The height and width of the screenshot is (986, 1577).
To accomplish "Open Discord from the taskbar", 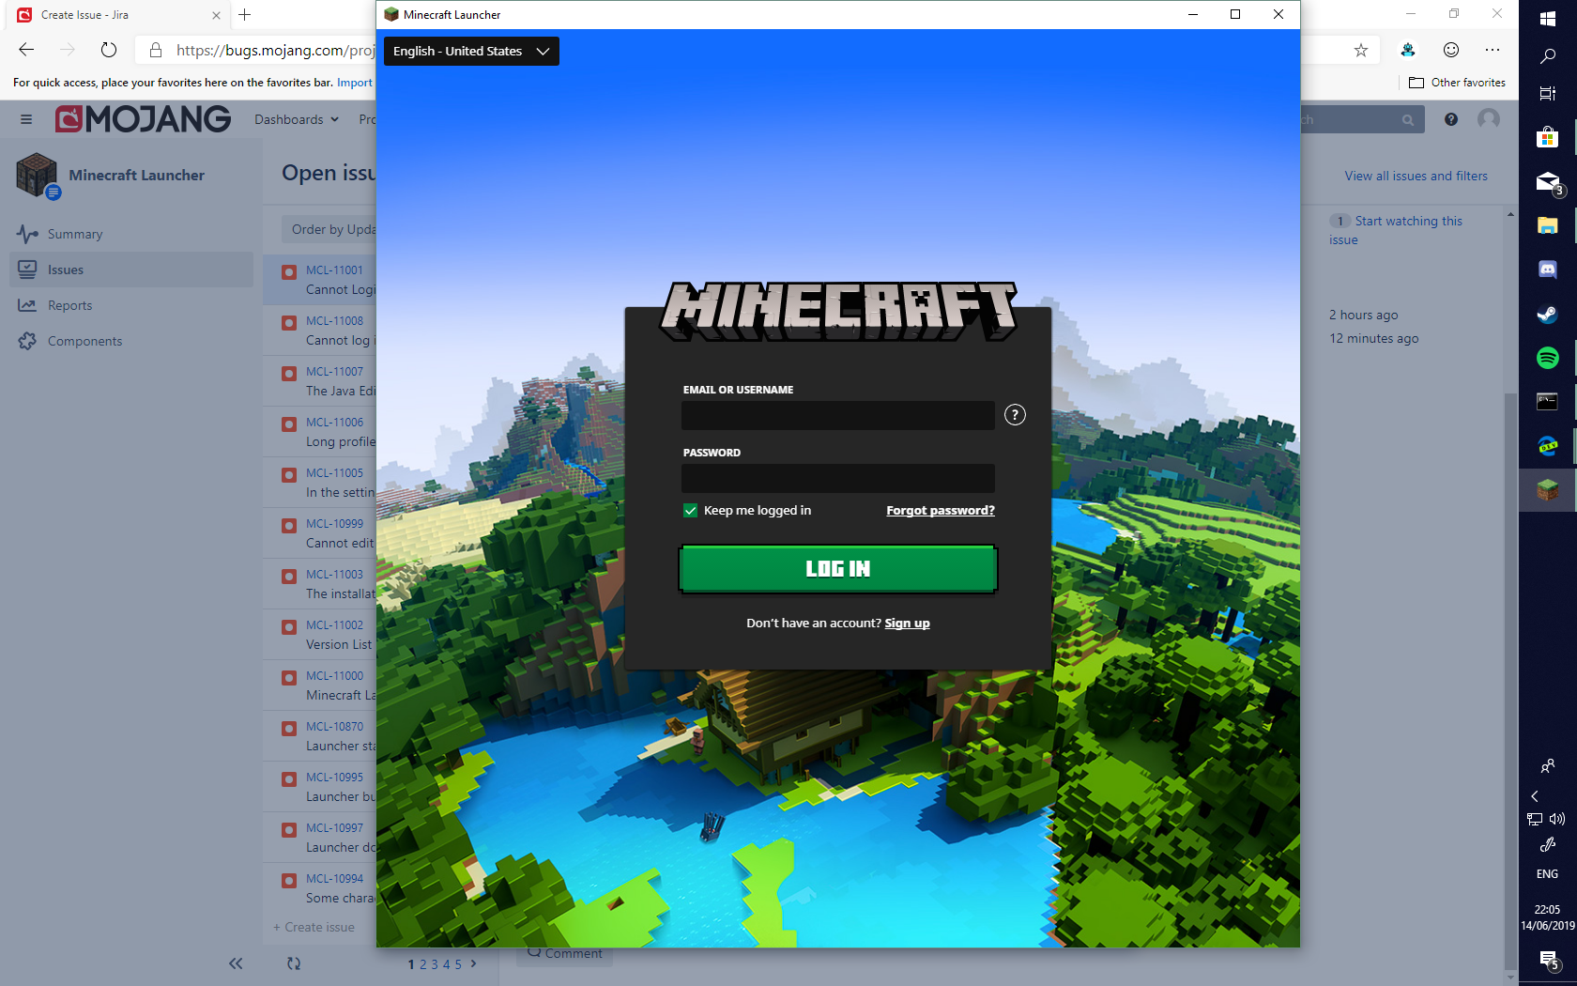I will click(1548, 270).
